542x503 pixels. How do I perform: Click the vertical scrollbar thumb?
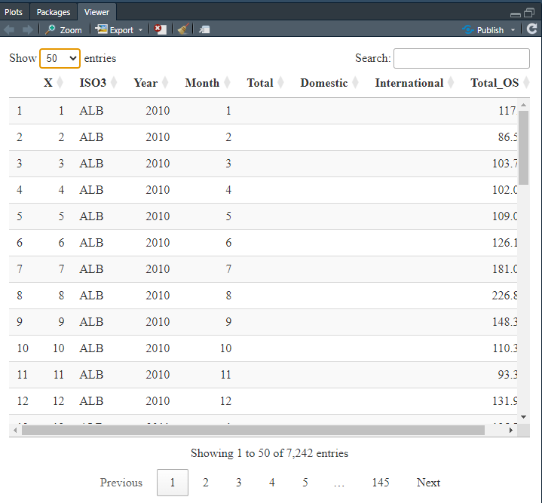click(x=524, y=148)
